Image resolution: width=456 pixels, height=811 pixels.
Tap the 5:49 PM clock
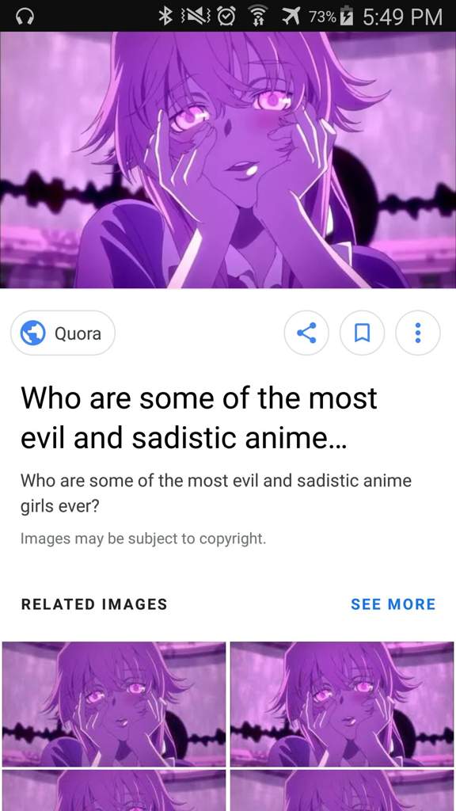(402, 17)
